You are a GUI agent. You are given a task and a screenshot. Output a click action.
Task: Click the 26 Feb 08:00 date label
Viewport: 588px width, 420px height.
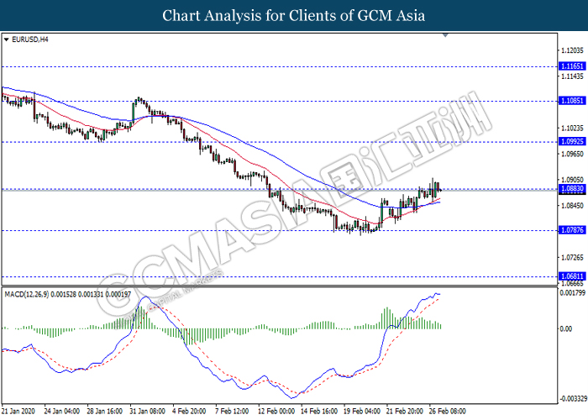(x=447, y=412)
